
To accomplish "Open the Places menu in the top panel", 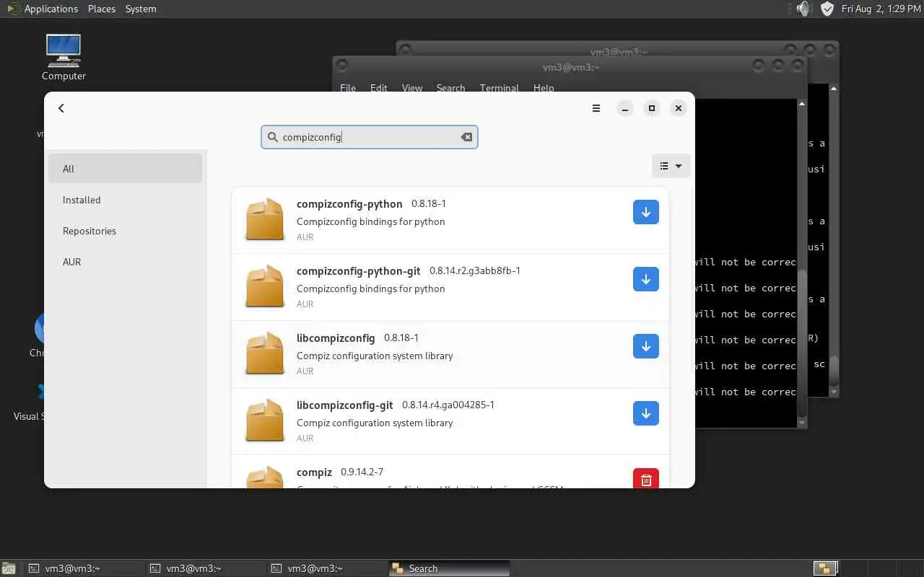I will 102,9.
